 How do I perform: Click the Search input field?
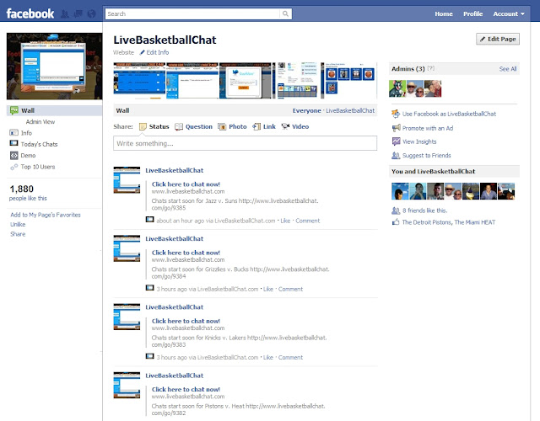(193, 13)
